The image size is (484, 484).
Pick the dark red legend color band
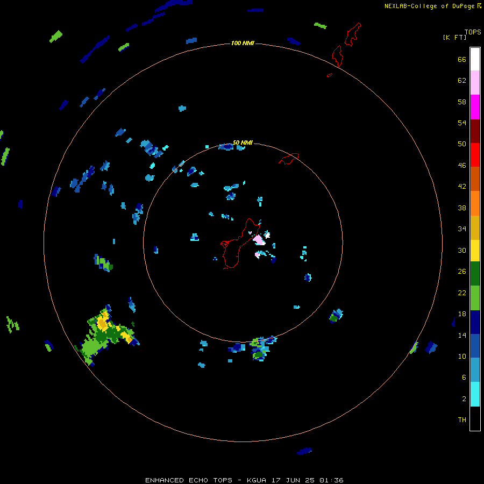[x=475, y=131]
